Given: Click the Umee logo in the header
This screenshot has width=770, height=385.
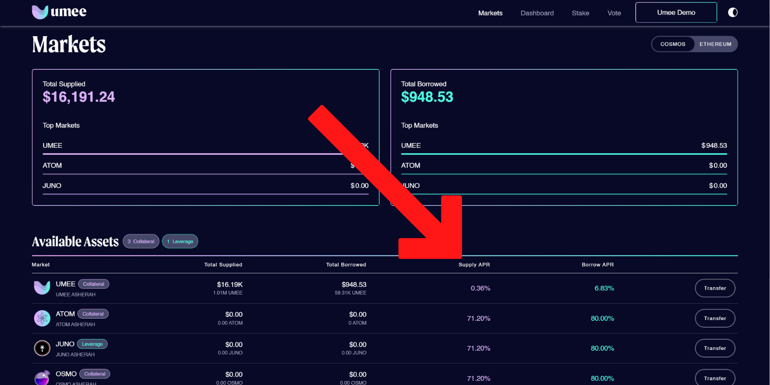Looking at the screenshot, I should [x=59, y=12].
